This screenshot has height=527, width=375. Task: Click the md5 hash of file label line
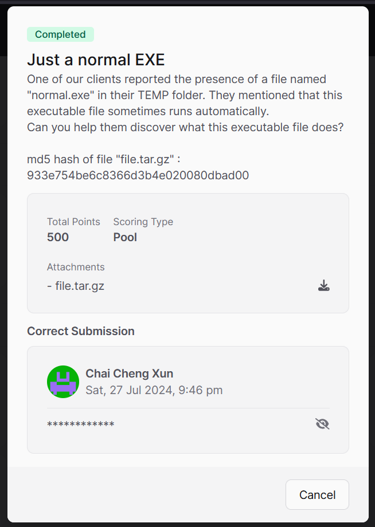click(x=104, y=159)
